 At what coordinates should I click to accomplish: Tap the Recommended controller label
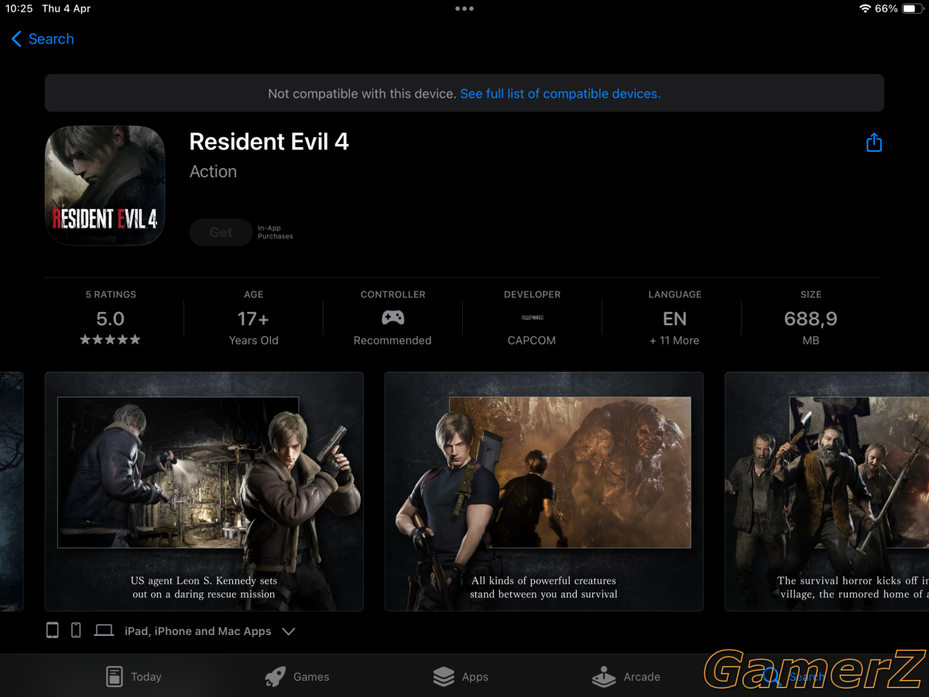tap(393, 341)
